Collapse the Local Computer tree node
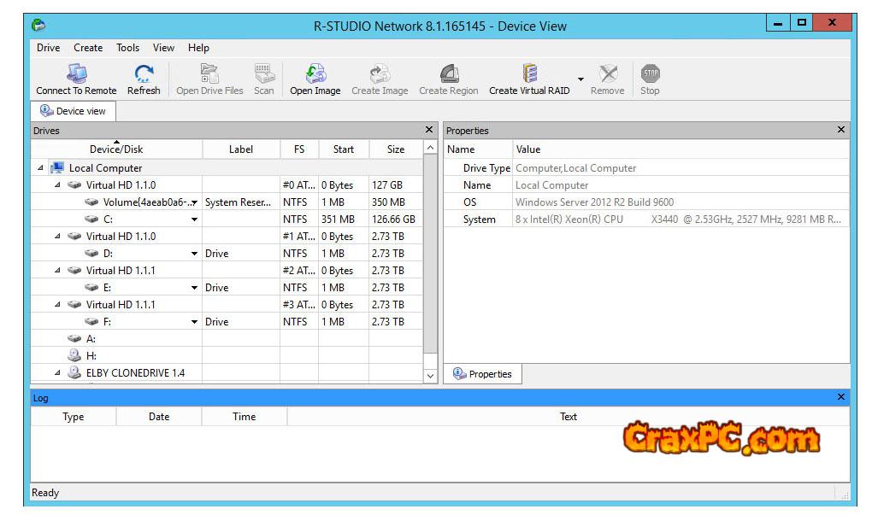 click(40, 168)
